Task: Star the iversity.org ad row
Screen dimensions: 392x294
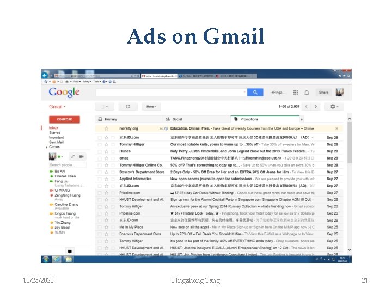Action: (x=106, y=128)
